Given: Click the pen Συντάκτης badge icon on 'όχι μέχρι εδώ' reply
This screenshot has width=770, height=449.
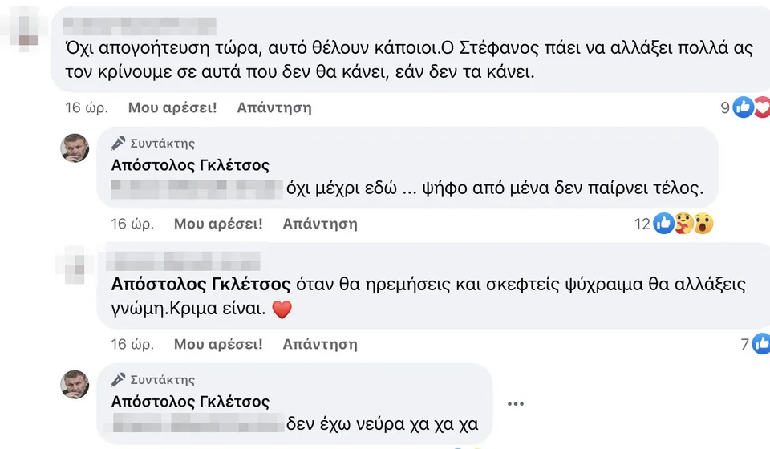Looking at the screenshot, I should [x=119, y=144].
